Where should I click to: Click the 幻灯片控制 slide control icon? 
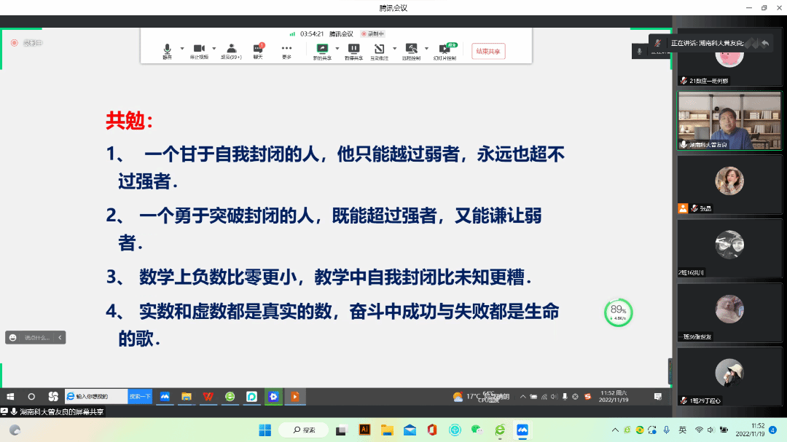coord(444,50)
